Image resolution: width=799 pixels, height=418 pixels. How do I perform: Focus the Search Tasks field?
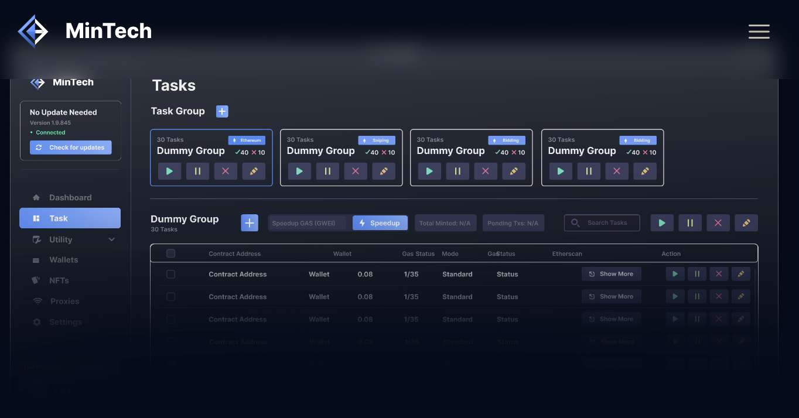click(x=602, y=223)
